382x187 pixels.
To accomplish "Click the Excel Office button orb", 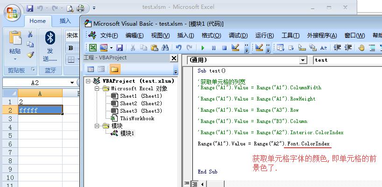I will click(x=12, y=13).
